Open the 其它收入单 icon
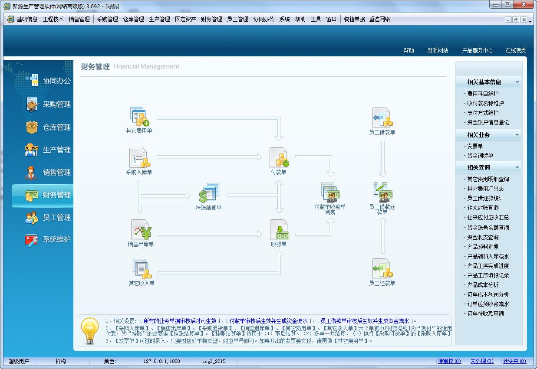Image resolution: width=537 pixels, height=369 pixels. (141, 269)
